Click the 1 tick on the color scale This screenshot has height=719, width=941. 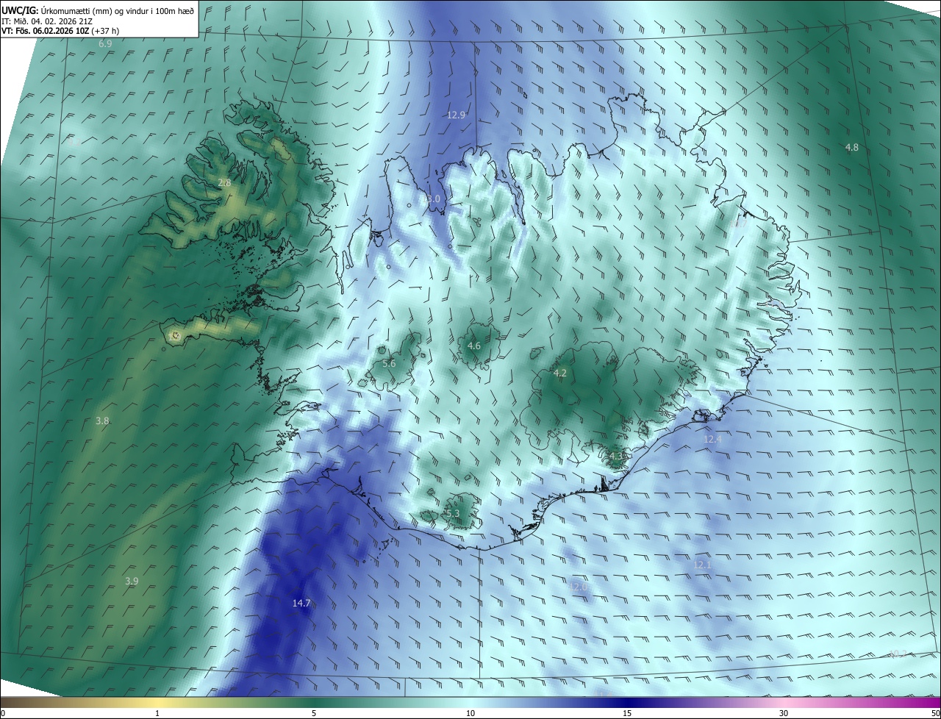click(157, 713)
